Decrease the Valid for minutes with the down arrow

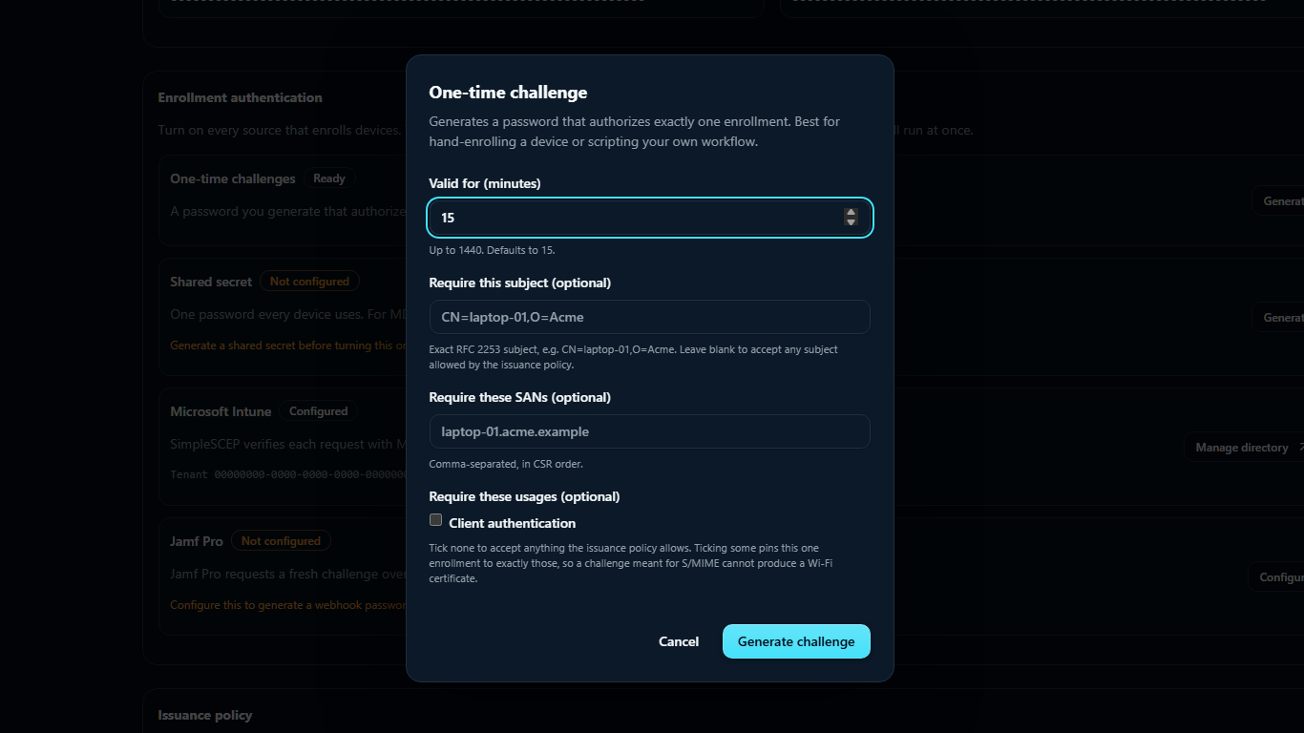pos(851,222)
